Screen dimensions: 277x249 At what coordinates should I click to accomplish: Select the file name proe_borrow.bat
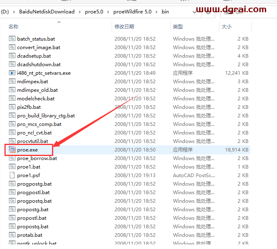pos(37,158)
